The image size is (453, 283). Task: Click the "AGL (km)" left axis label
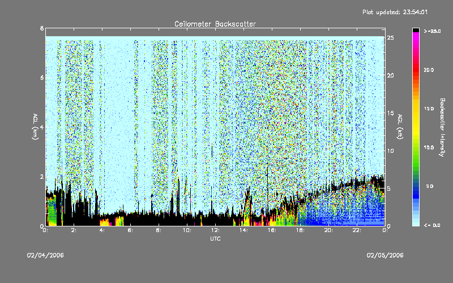tap(35, 127)
